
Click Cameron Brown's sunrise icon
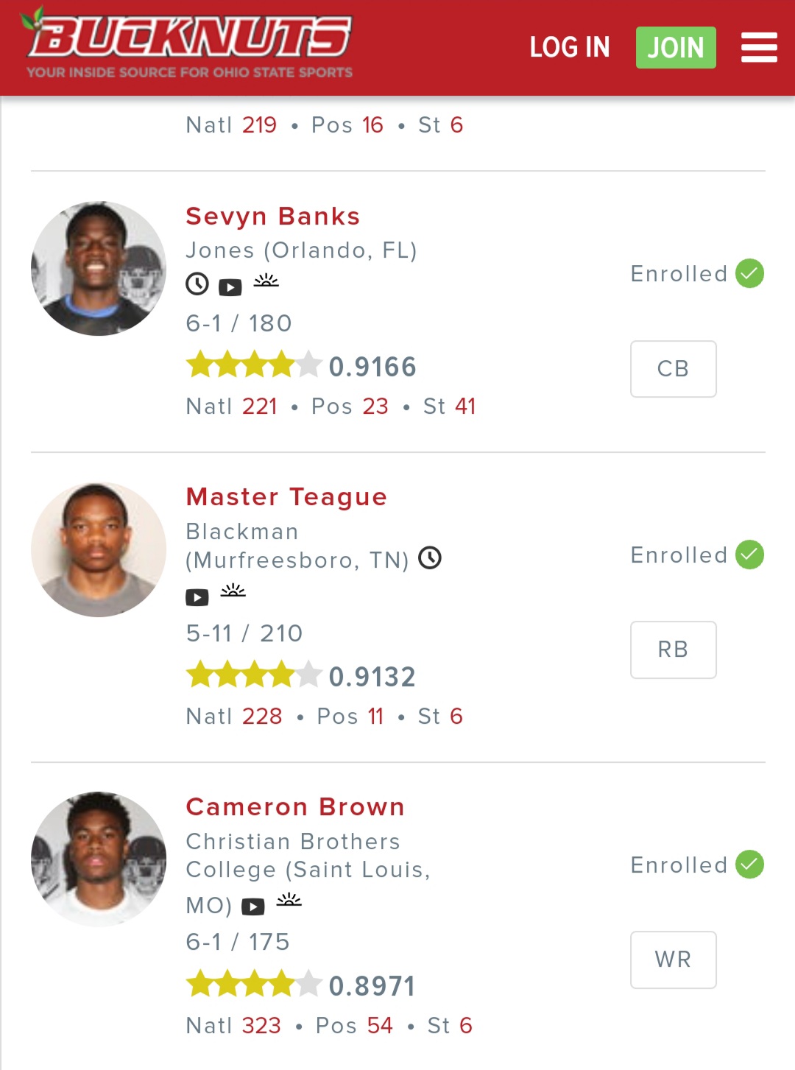(289, 900)
